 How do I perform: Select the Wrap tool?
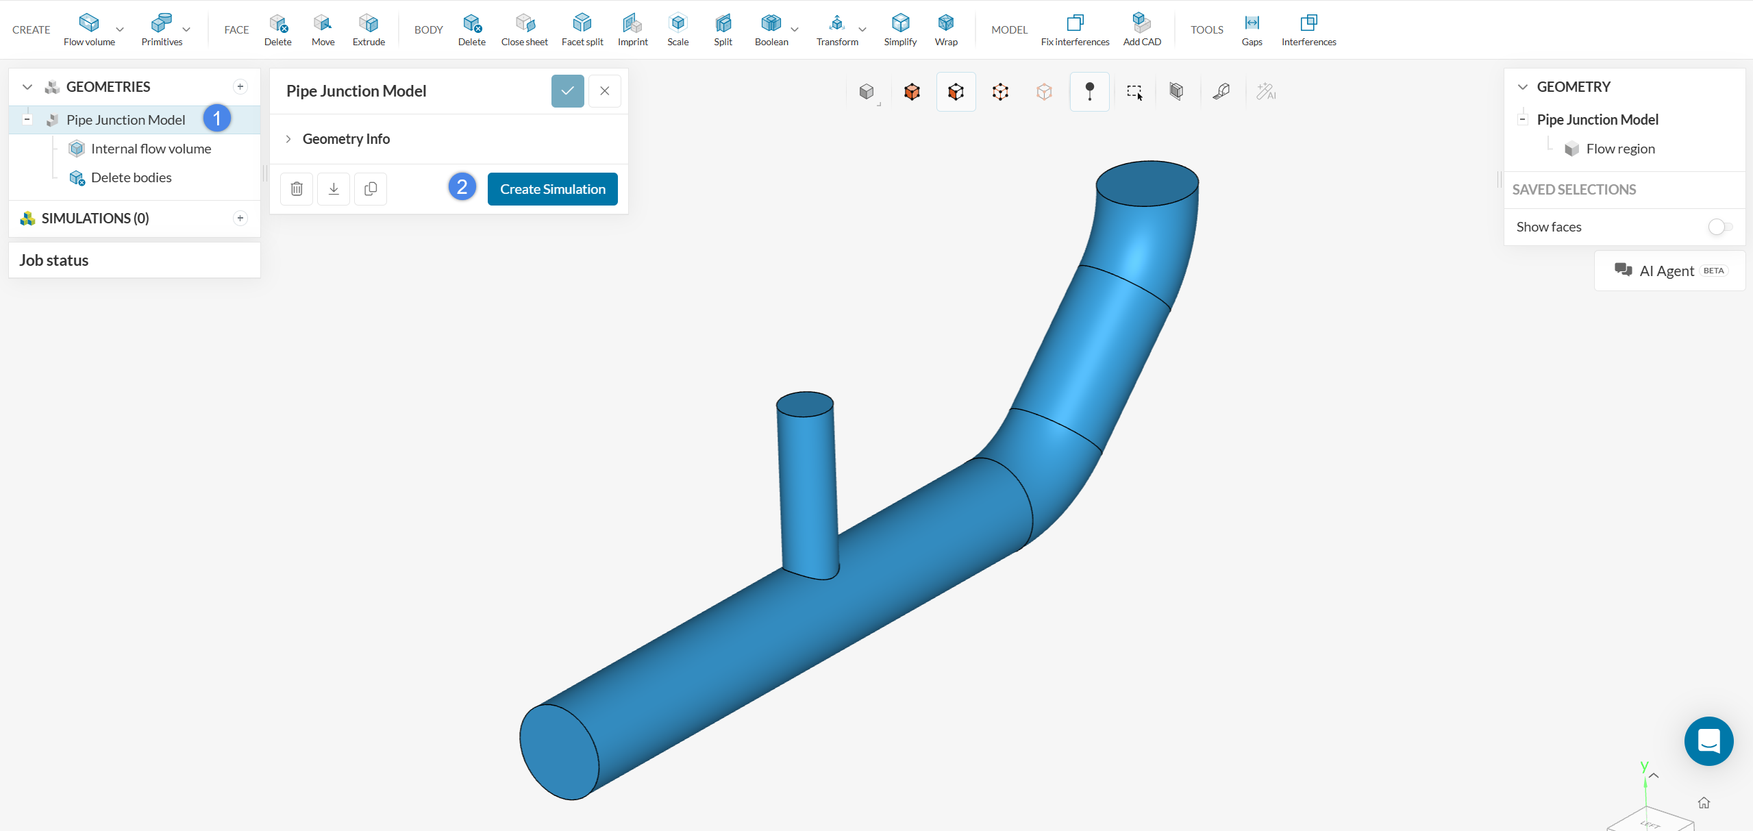945,23
